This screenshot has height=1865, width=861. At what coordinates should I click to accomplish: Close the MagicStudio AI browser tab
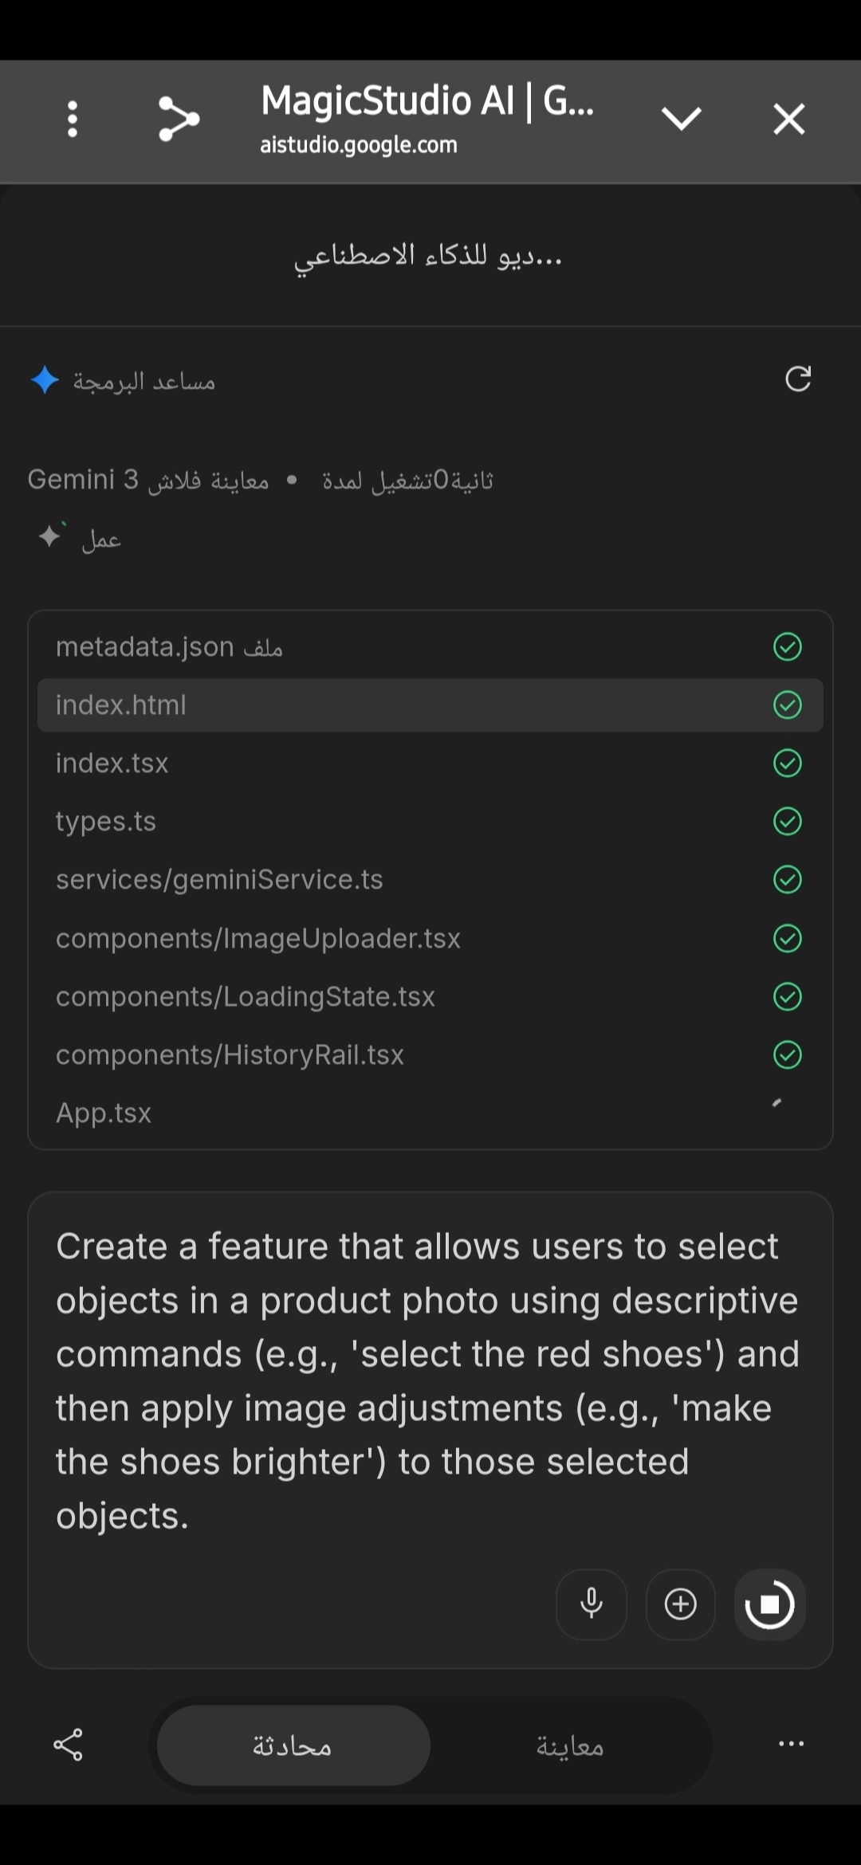point(788,120)
